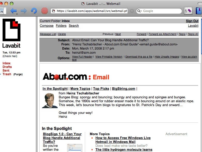202x152 pixels.
Task: Open the Search page
Action: click(74, 26)
